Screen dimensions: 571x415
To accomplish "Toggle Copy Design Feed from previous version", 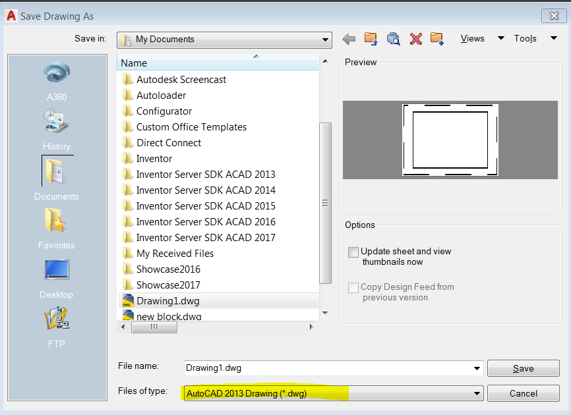I will point(353,287).
